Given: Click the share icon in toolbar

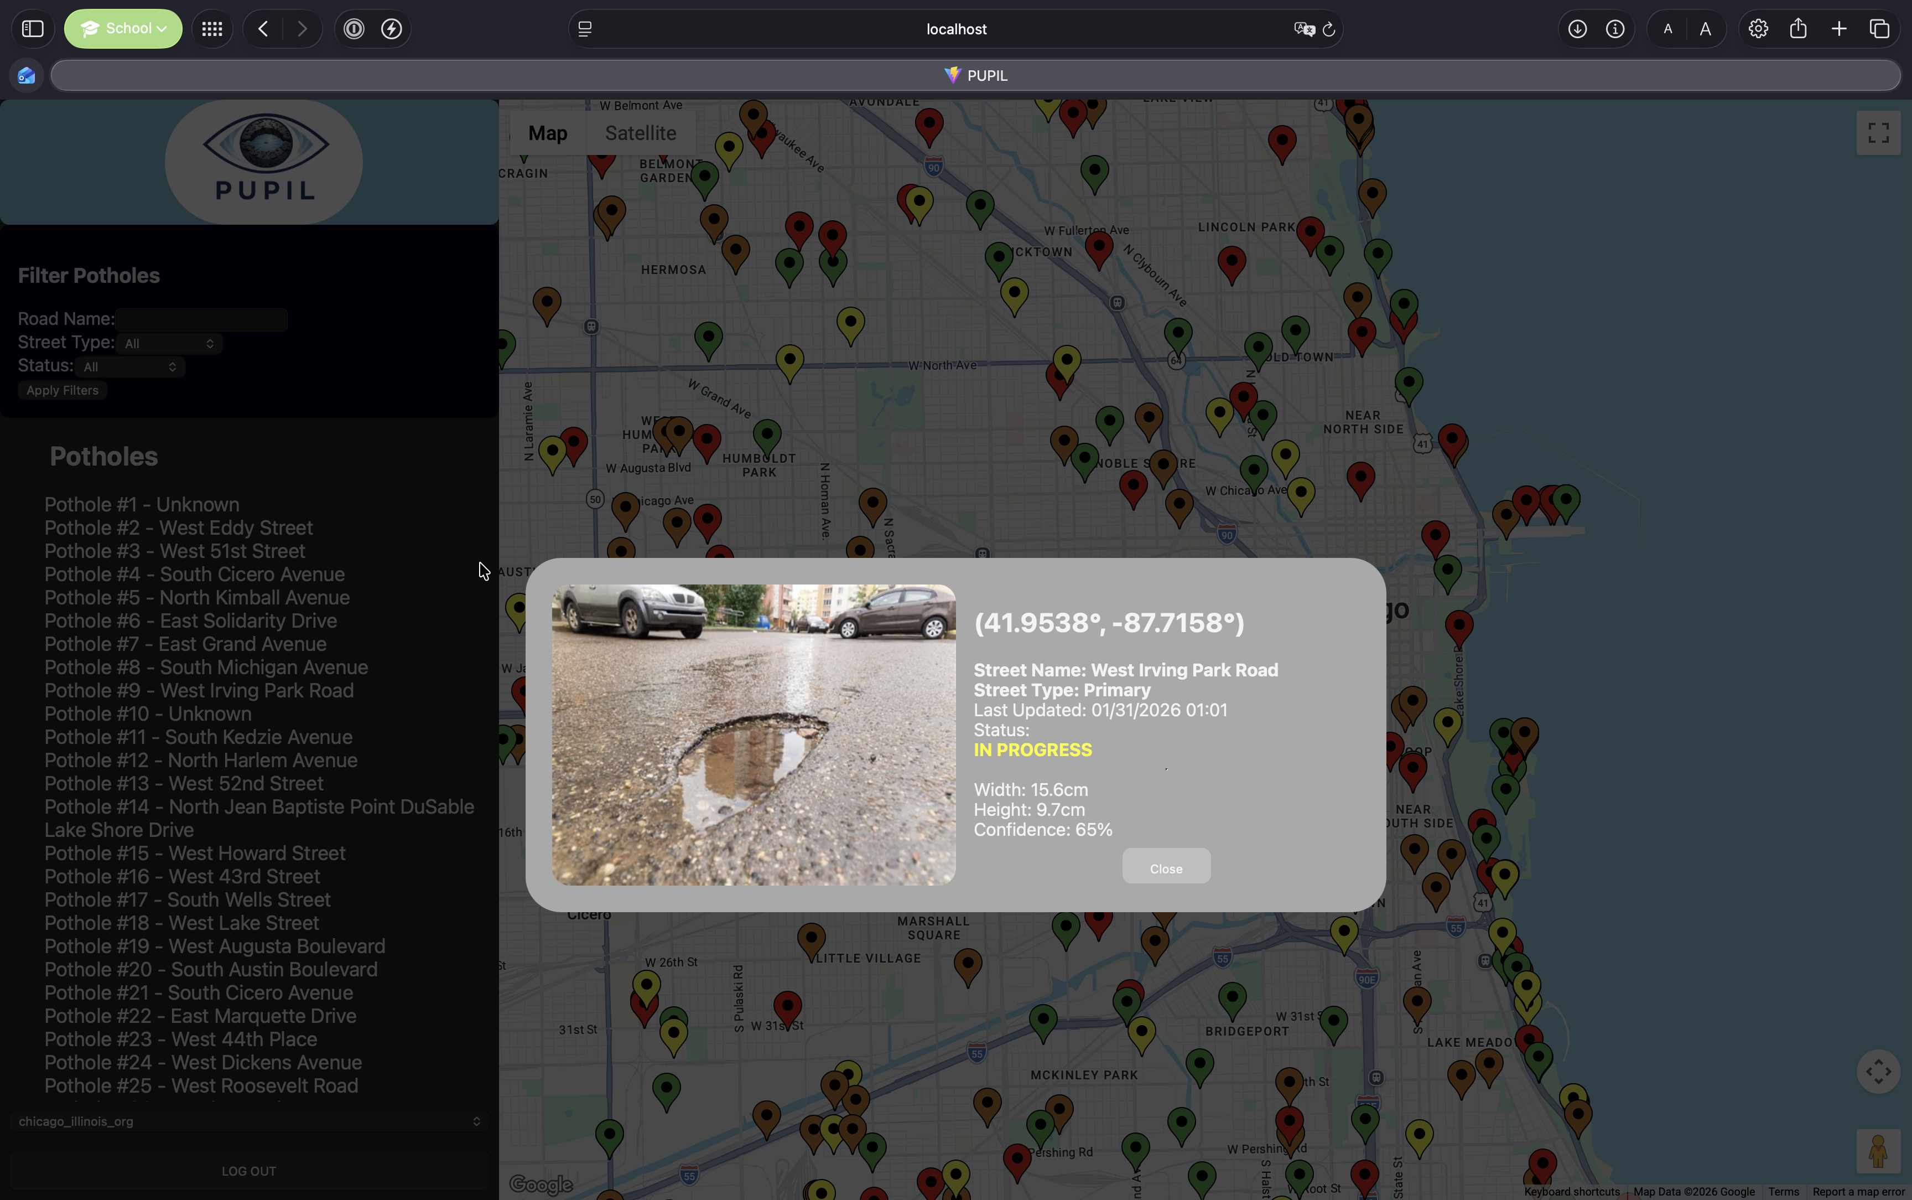Looking at the screenshot, I should click(1798, 29).
